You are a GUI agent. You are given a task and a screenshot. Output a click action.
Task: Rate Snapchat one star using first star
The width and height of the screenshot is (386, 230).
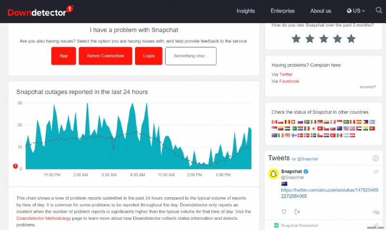296,39
